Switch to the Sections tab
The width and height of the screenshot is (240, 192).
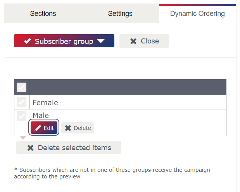point(43,14)
